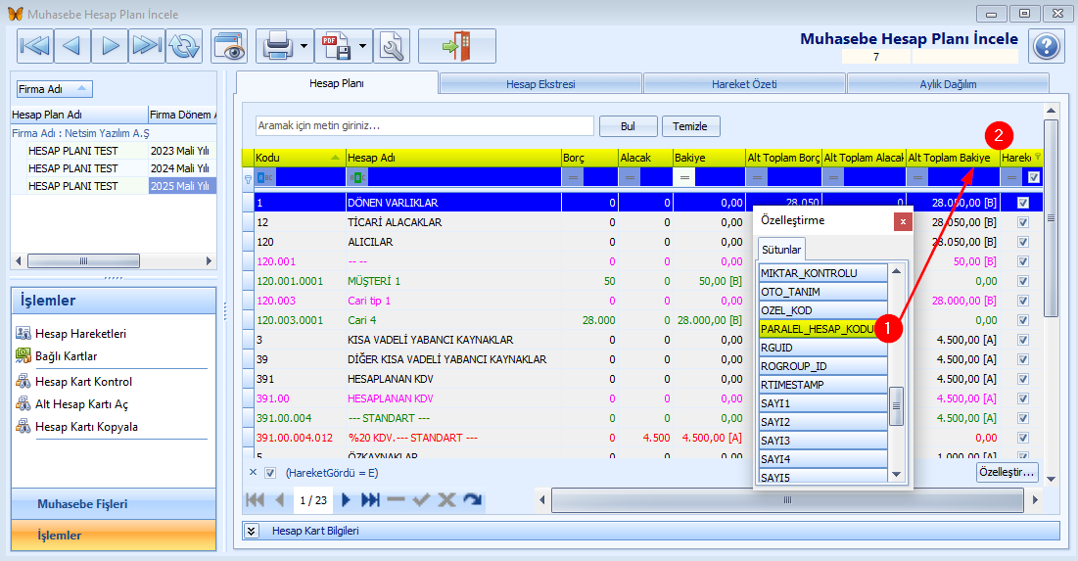Focus the 'Aramak için metin giriniz' search field

coord(424,126)
